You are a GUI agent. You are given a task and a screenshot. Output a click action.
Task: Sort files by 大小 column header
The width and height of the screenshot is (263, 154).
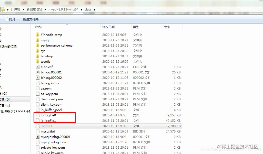tap(167, 27)
